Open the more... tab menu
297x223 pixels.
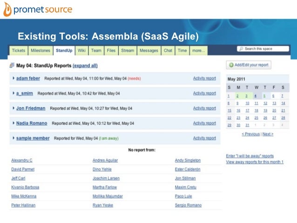(198, 51)
